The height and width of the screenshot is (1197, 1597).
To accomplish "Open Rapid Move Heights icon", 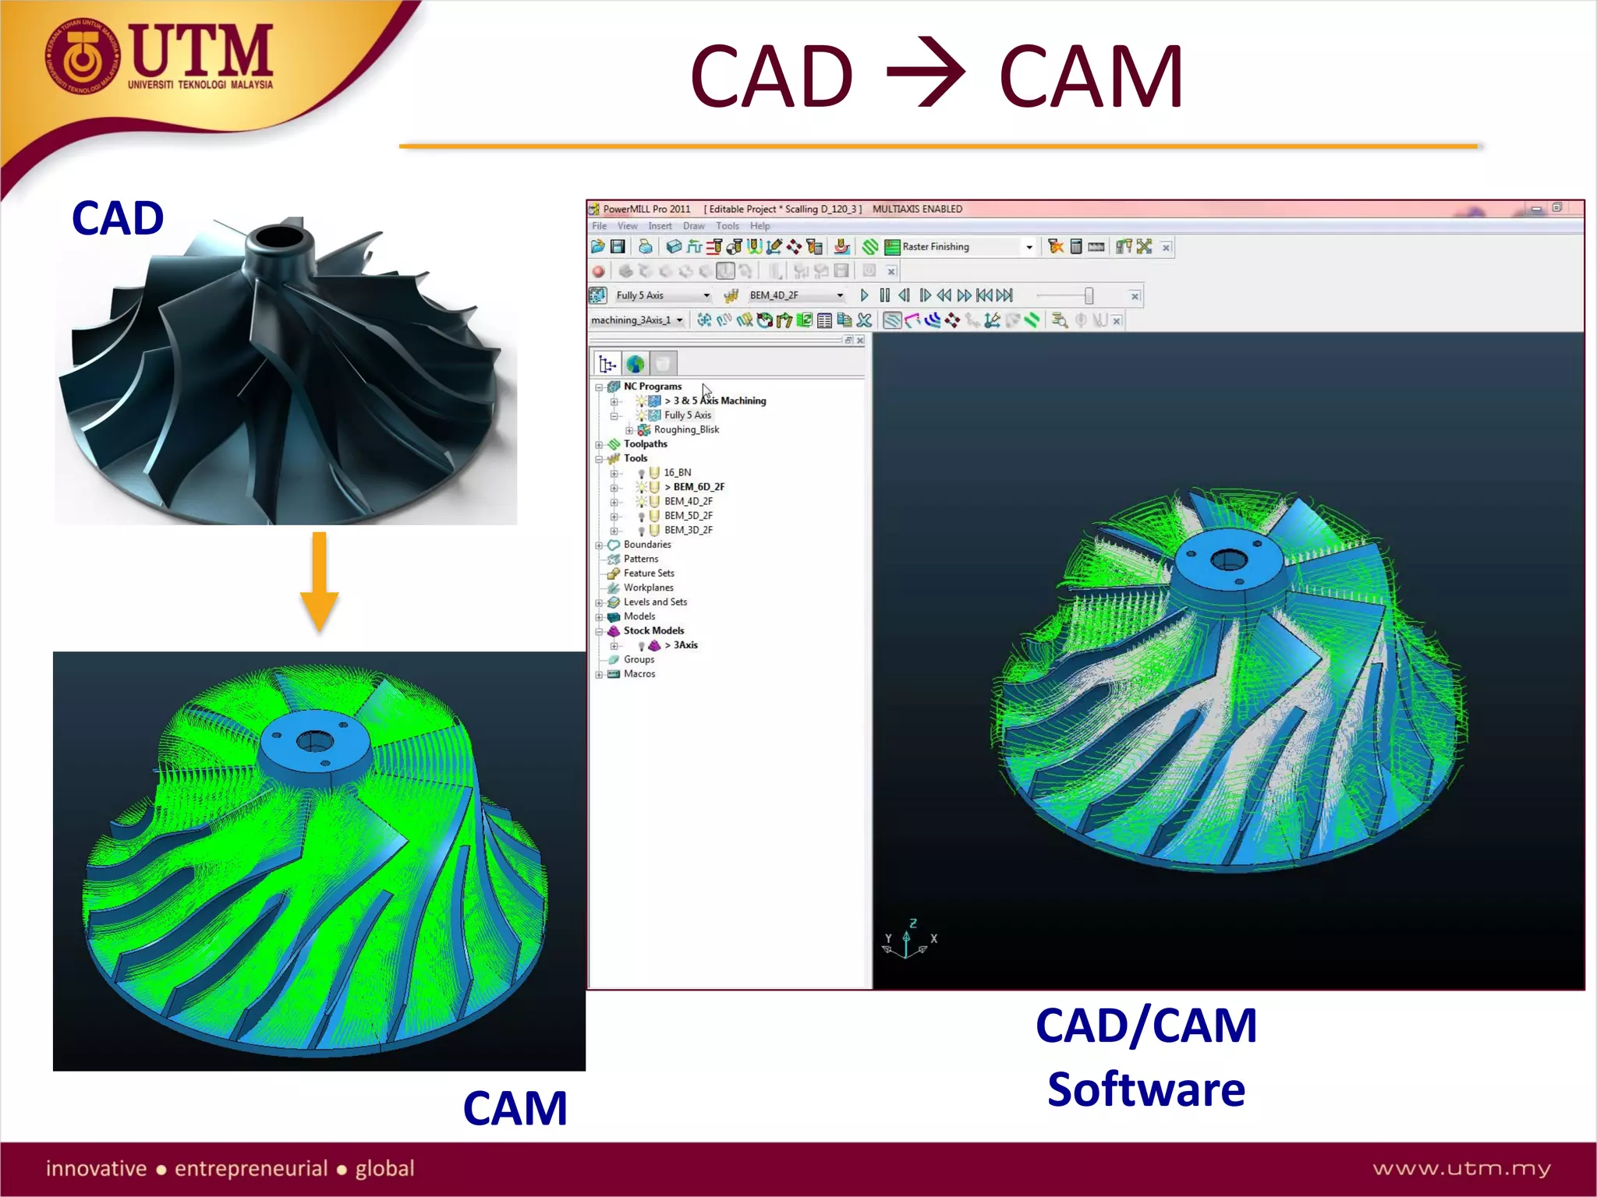I will pos(714,247).
